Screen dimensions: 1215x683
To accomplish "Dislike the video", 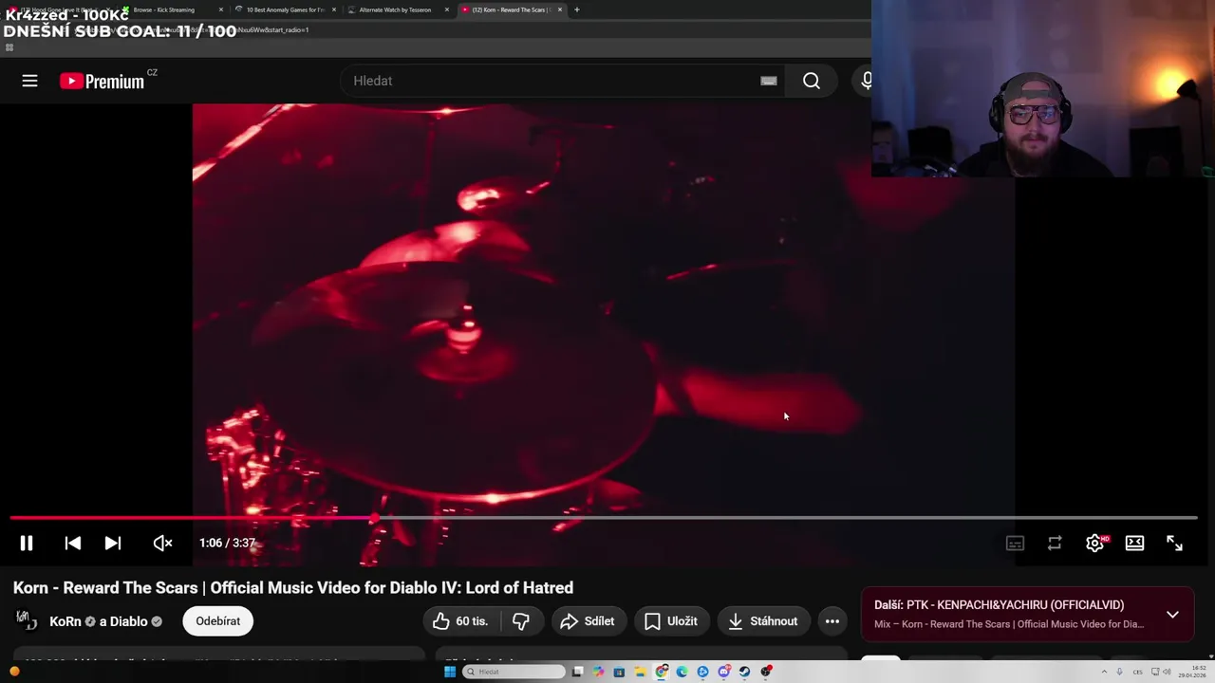I will (x=520, y=621).
